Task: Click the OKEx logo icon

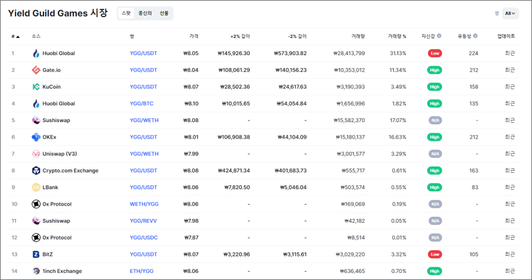Action: click(x=36, y=137)
